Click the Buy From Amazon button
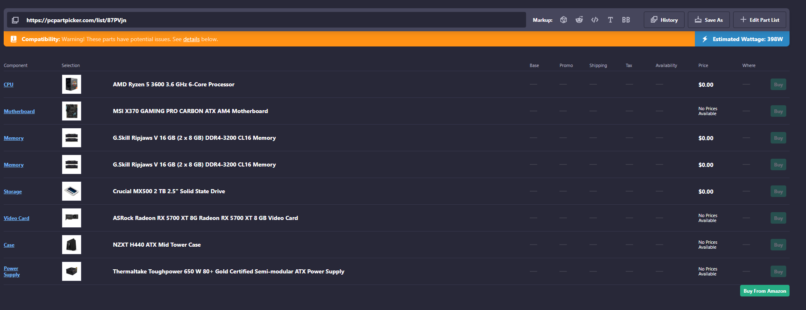The height and width of the screenshot is (310, 806). tap(765, 291)
